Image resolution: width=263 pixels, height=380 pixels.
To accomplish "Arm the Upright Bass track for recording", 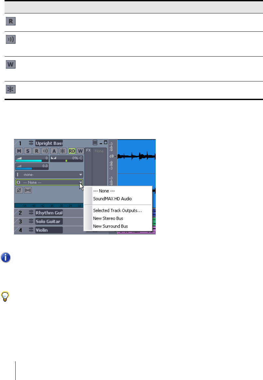I will [37, 151].
